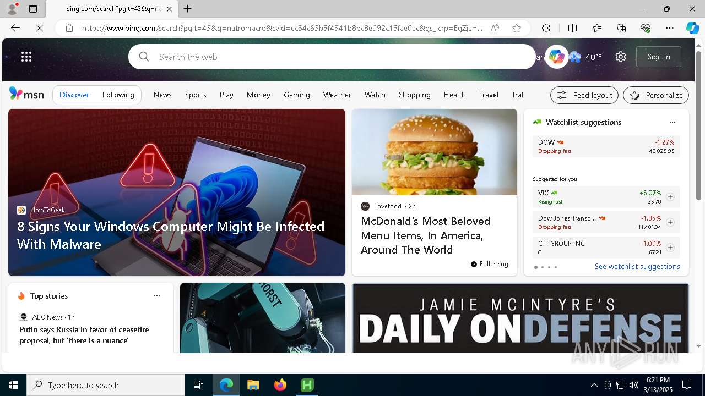Open the Windows Start menu

[x=13, y=385]
